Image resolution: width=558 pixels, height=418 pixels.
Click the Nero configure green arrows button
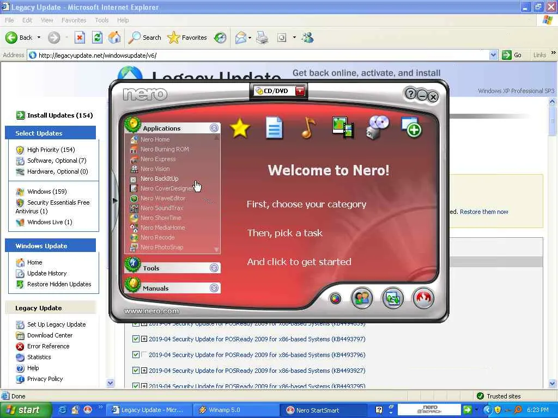click(x=392, y=298)
